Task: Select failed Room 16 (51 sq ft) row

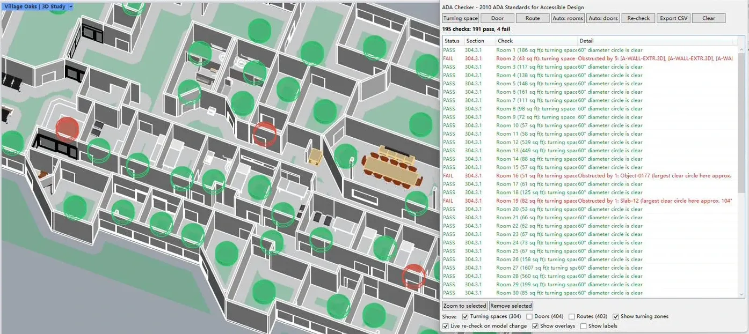Action: click(x=590, y=176)
